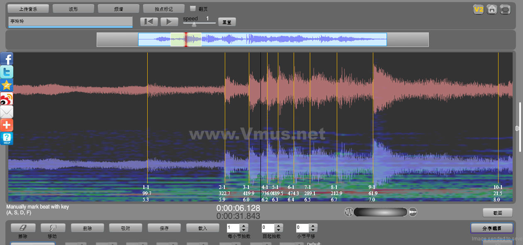Image resolution: width=523 pixels, height=245 pixels.
Task: Go to home via house icon
Action: coord(492,10)
